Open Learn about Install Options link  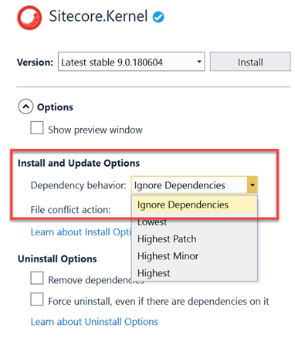click(x=81, y=232)
